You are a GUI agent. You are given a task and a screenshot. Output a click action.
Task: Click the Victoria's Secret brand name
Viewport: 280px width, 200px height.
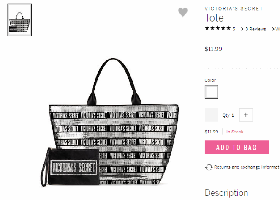[x=234, y=8]
